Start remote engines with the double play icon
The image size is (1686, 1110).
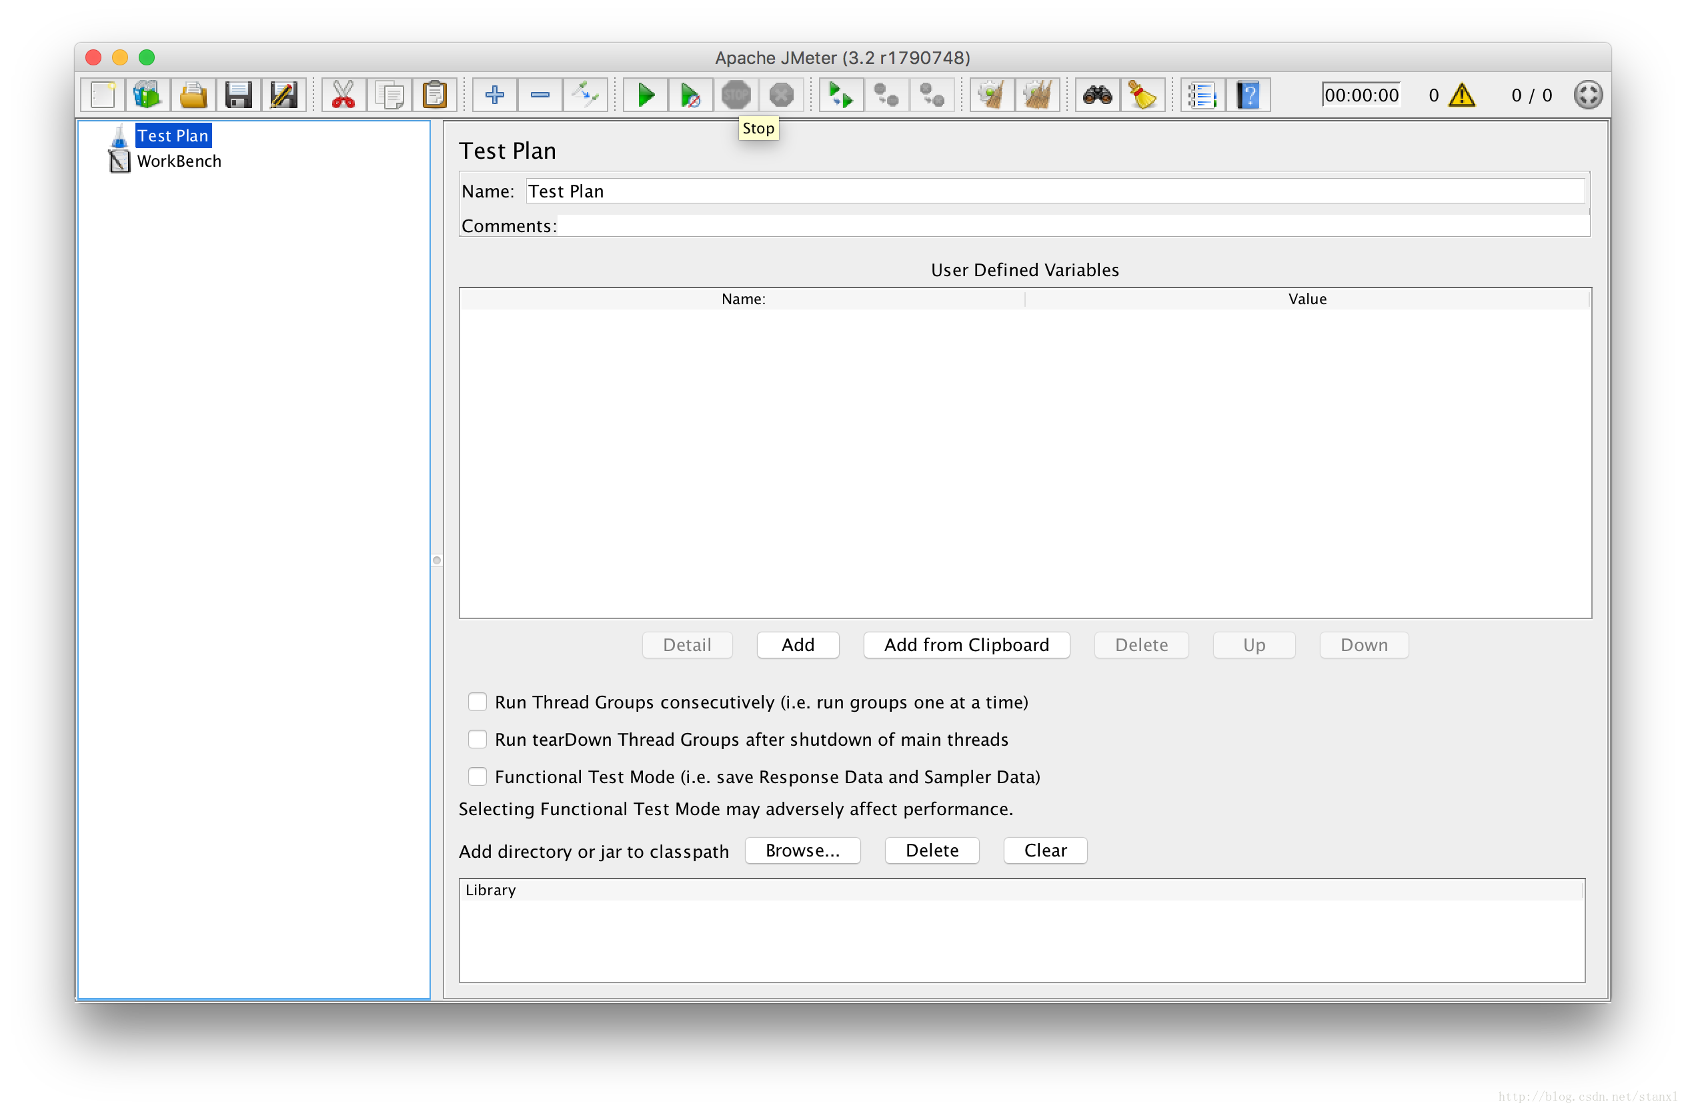pos(842,95)
